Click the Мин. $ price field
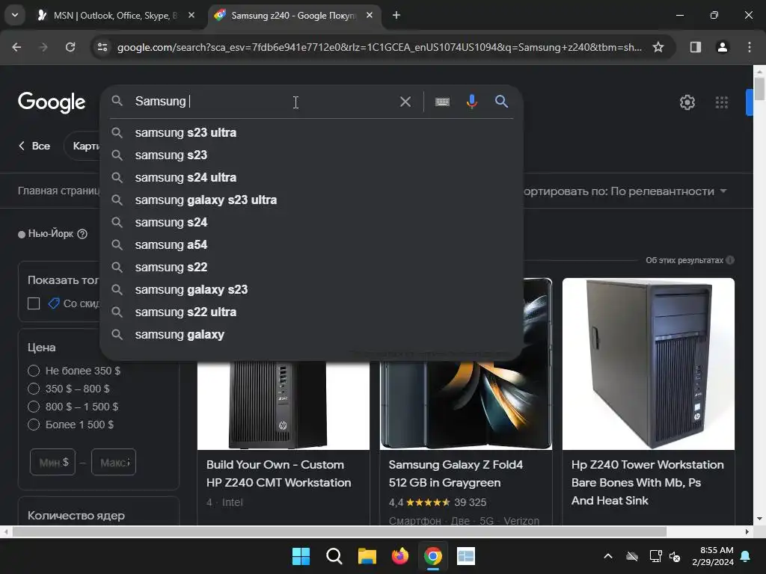The height and width of the screenshot is (574, 766). pyautogui.click(x=53, y=462)
